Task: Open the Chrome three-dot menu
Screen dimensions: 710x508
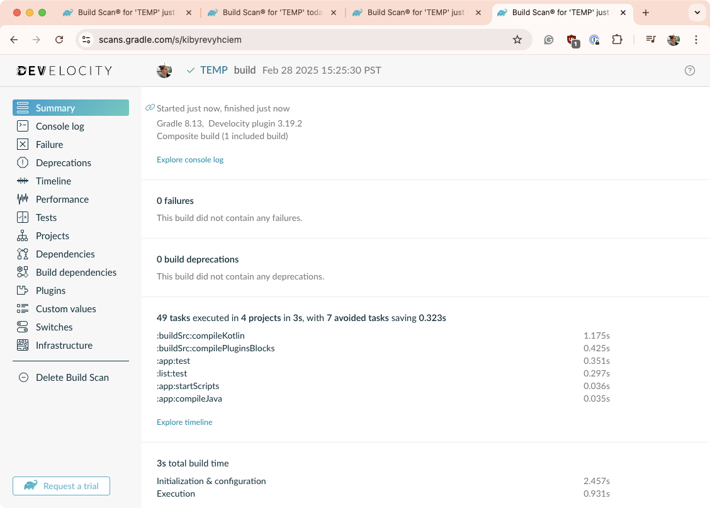Action: click(x=696, y=40)
